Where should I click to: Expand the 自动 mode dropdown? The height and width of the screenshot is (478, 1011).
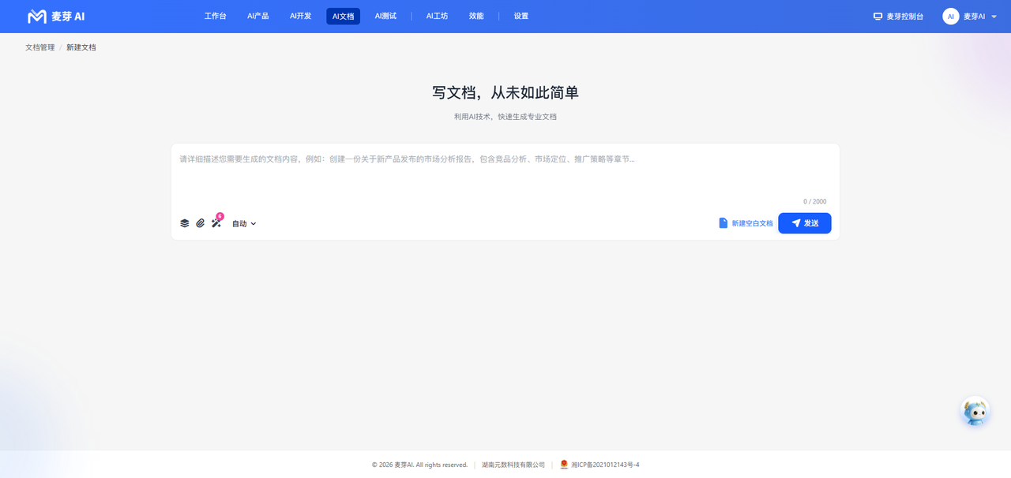coord(244,223)
